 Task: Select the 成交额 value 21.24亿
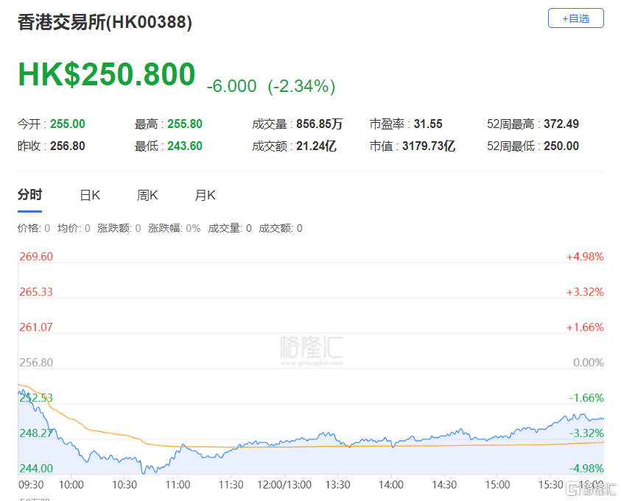point(317,146)
